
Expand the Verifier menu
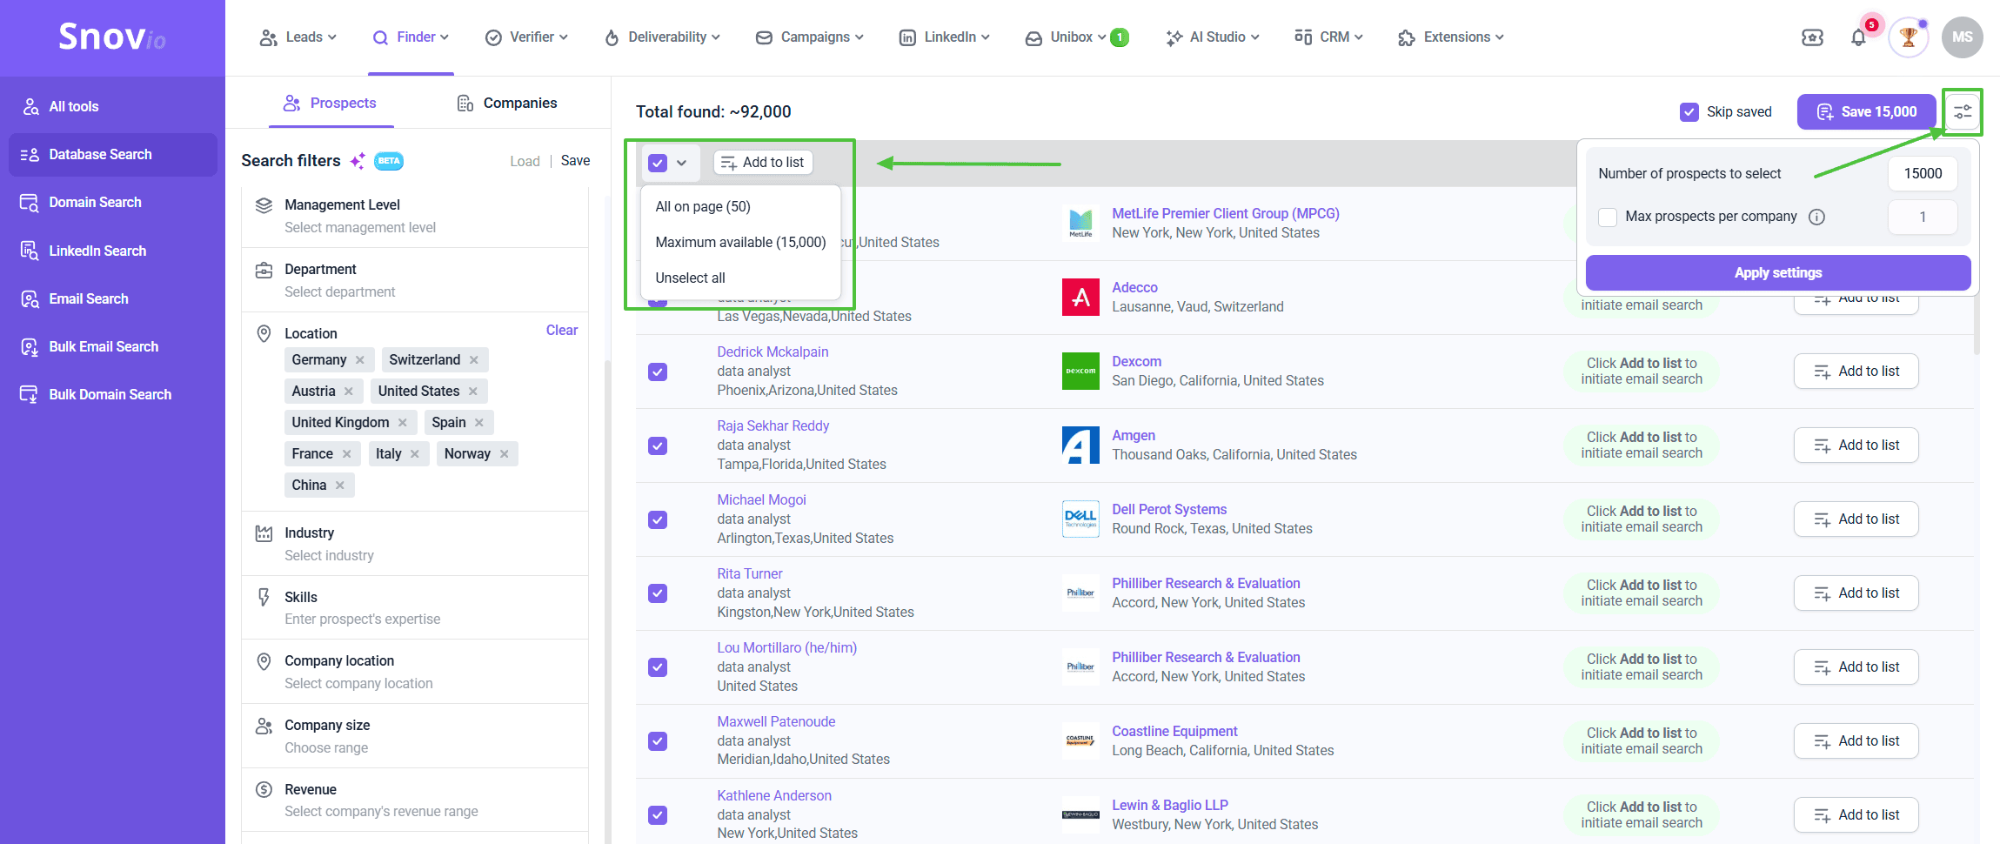point(526,37)
